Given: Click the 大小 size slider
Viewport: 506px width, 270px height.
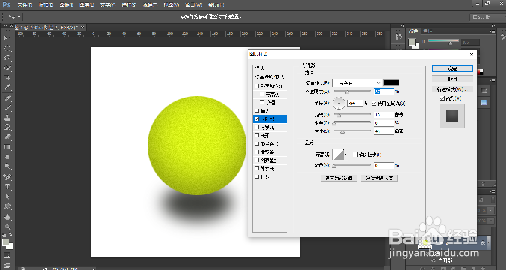Looking at the screenshot, I should click(352, 131).
